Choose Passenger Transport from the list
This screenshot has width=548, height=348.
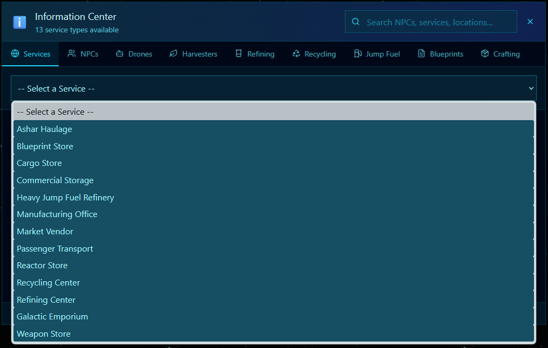tap(55, 249)
